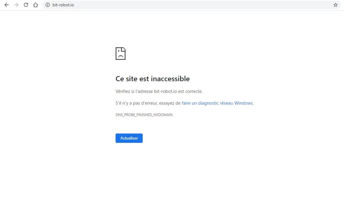Click the sad document error icon
Viewport: 344px width, 206px height.
pos(121,53)
